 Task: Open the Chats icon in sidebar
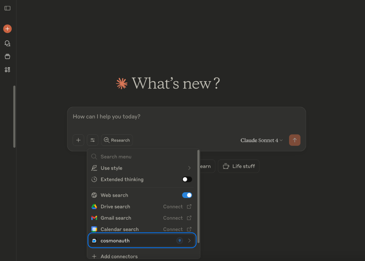[x=7, y=43]
